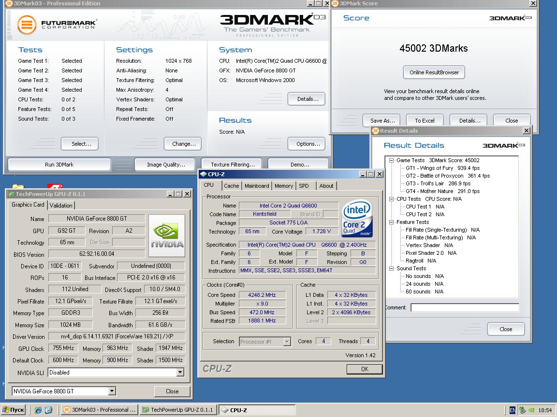This screenshot has width=557, height=417.
Task: Select 24 sounds tree row
Action: [x=425, y=284]
